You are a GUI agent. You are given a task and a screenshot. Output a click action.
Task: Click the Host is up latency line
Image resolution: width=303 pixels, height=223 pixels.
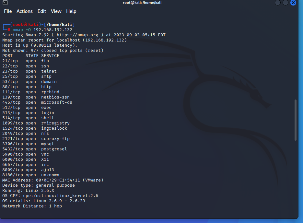tap(40, 45)
